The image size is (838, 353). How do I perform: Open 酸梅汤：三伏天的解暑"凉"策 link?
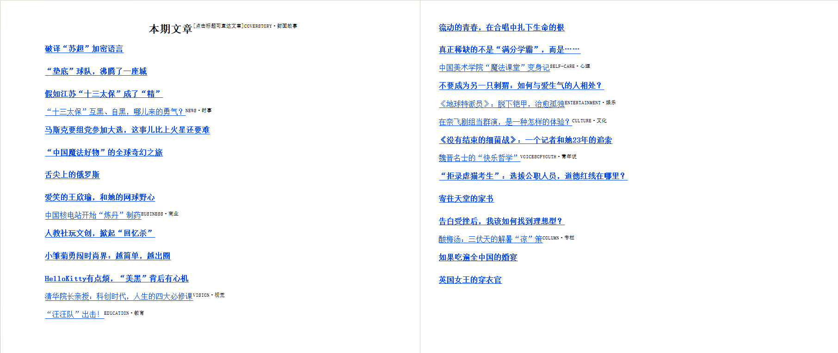point(490,239)
